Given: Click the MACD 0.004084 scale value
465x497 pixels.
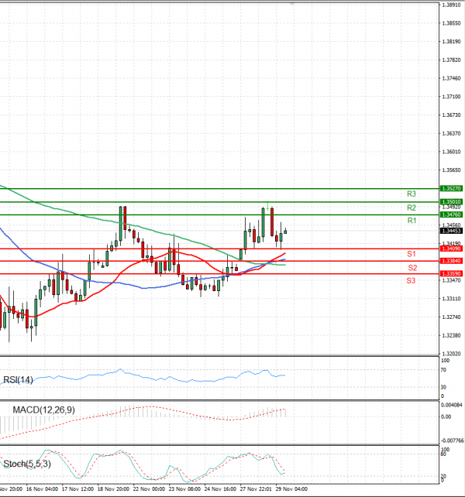Looking at the screenshot, I should [x=451, y=405].
